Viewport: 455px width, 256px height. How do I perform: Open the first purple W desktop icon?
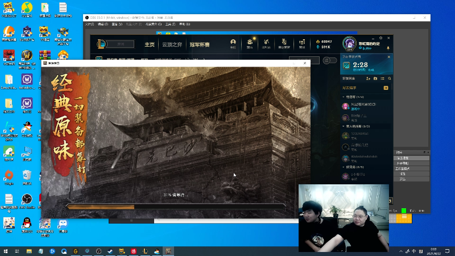27,81
